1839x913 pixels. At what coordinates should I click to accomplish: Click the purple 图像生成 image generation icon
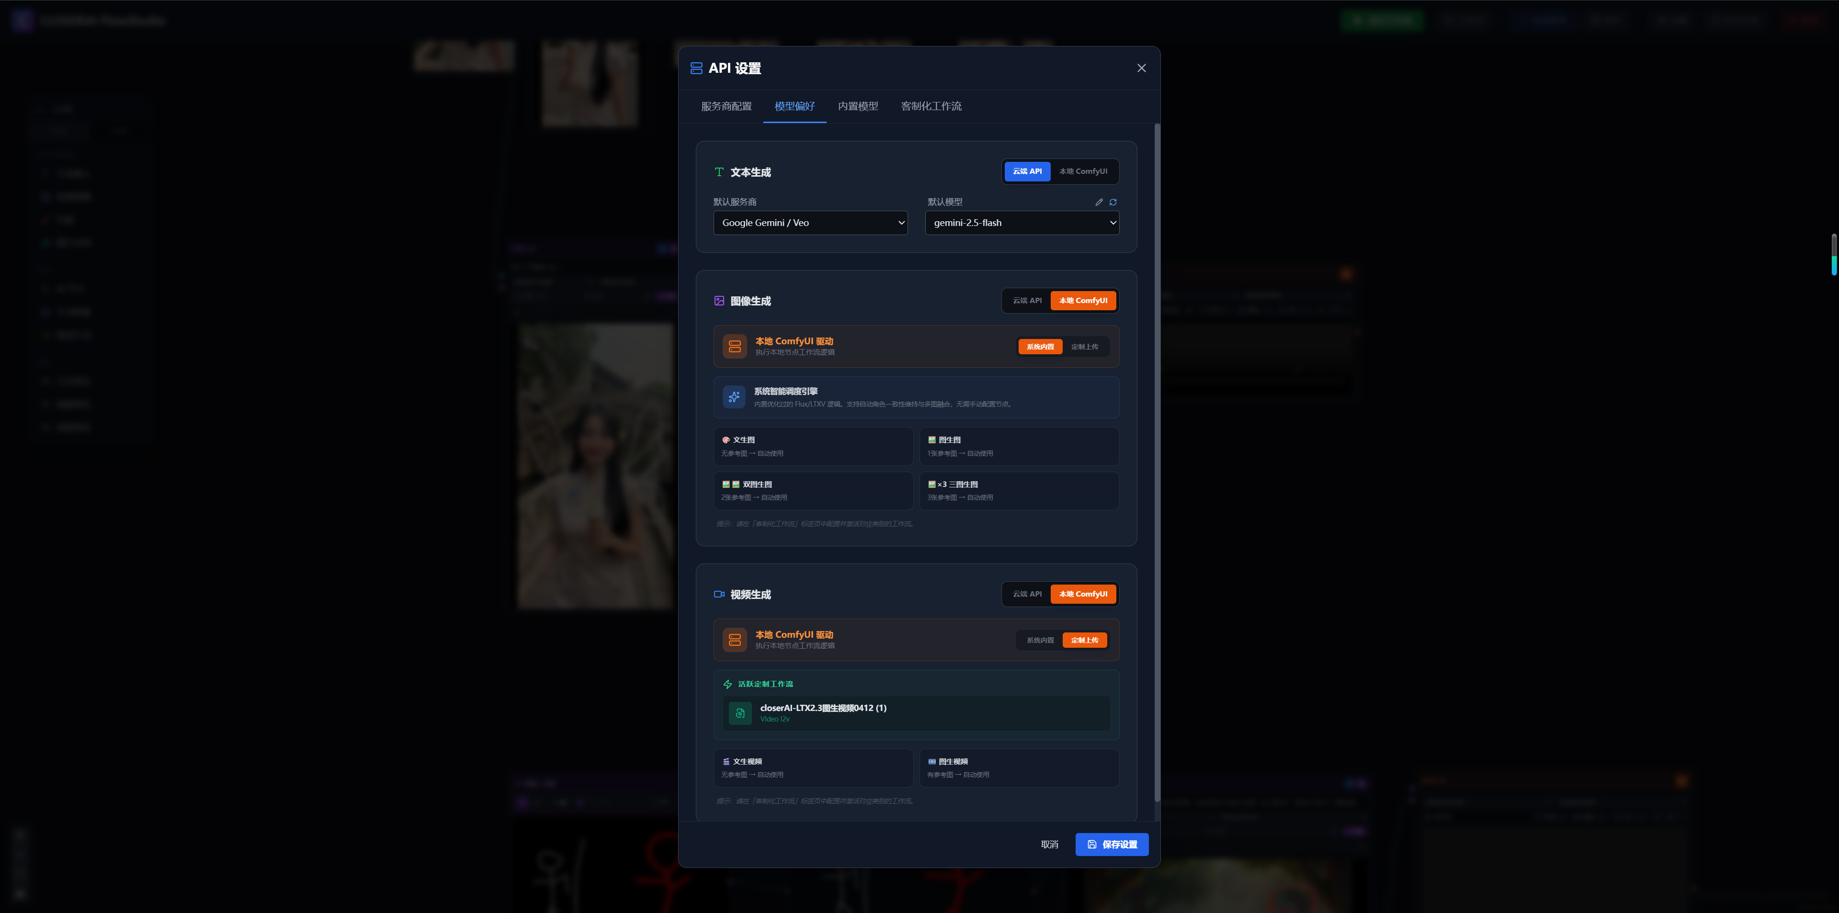click(x=719, y=301)
